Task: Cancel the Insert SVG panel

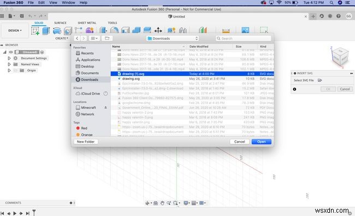Action: click(345, 89)
